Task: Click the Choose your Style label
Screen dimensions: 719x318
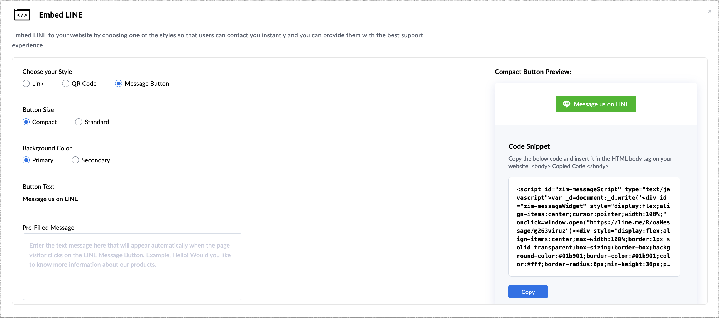Action: pyautogui.click(x=47, y=72)
